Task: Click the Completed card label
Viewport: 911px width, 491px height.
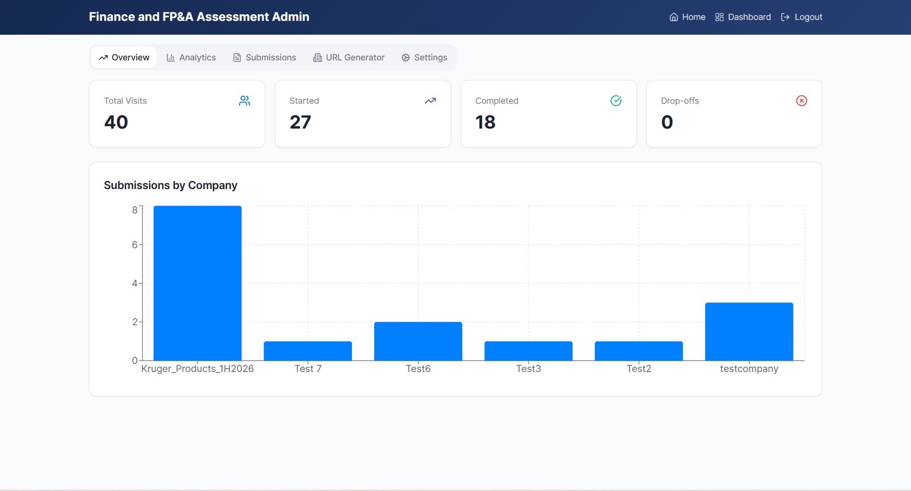Action: 496,101
